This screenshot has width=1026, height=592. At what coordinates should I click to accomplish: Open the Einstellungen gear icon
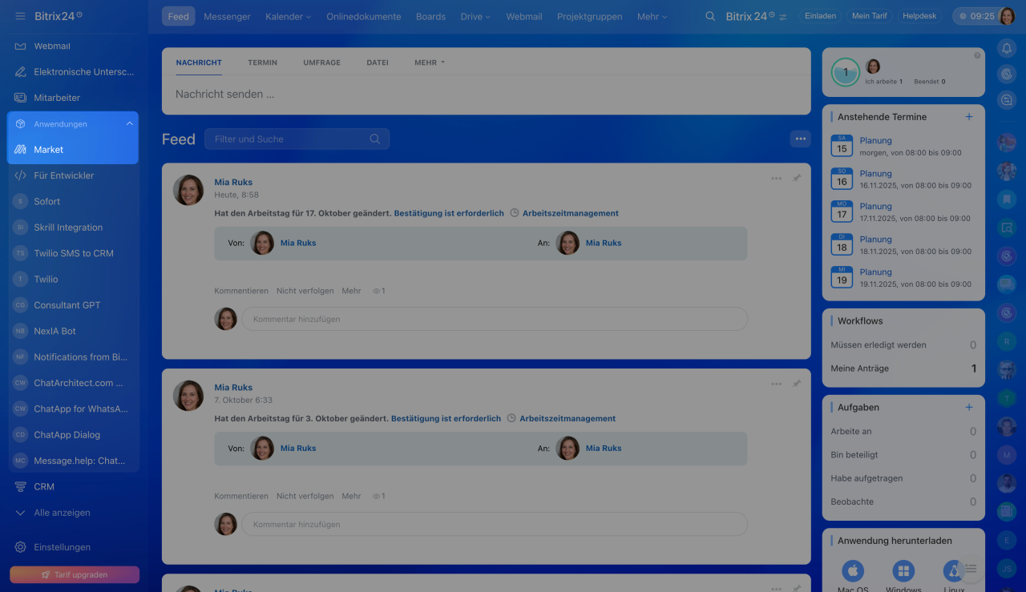coord(21,547)
